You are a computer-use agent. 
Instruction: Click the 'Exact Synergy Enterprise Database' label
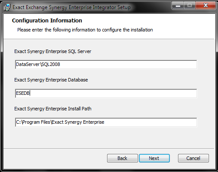pyautogui.click(x=51, y=80)
